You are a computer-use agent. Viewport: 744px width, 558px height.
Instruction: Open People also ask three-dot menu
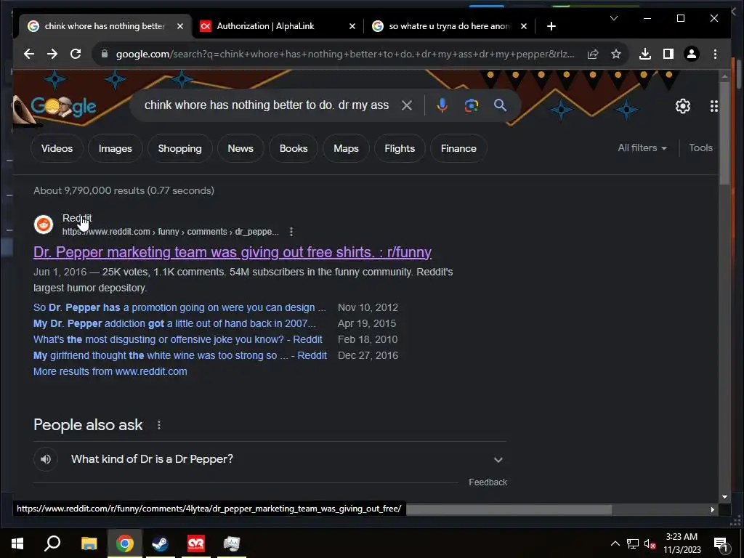(x=159, y=425)
